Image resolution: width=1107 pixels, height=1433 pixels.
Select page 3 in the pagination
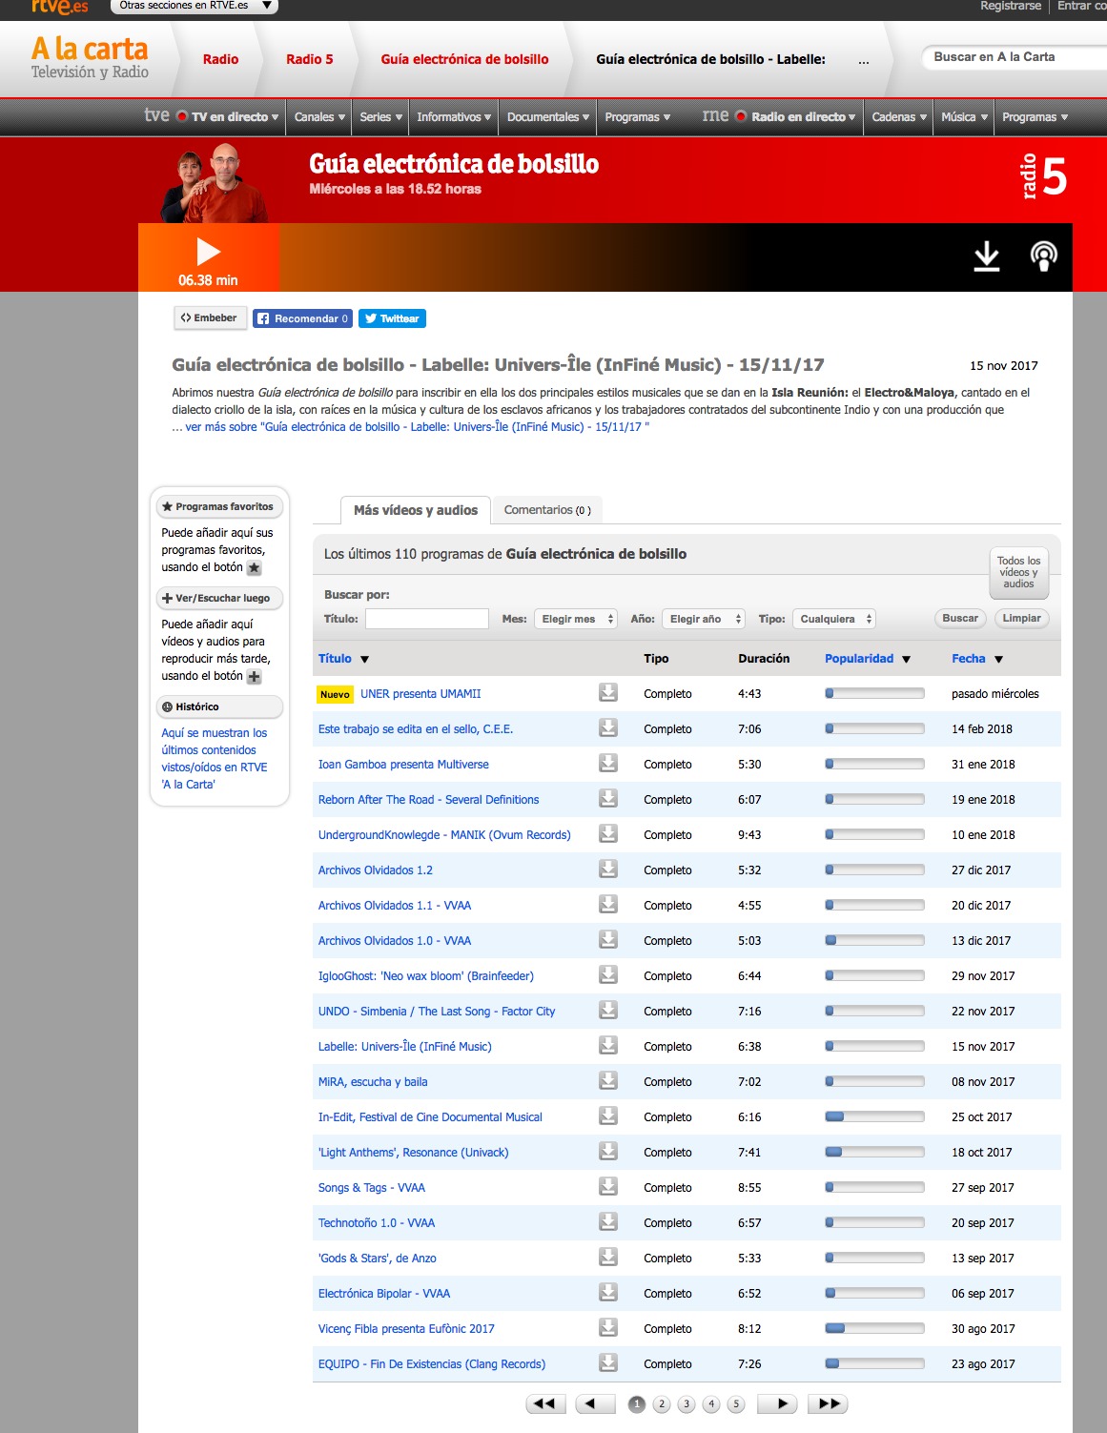[687, 1403]
